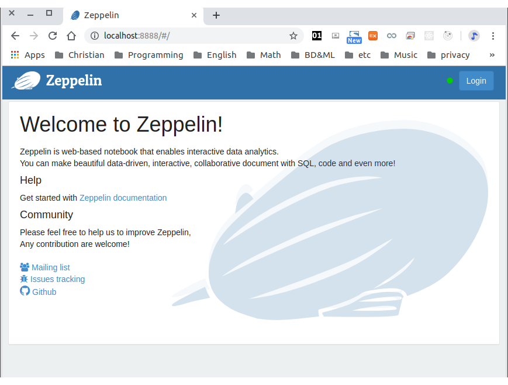Click the browser home icon
The image size is (508, 385).
pos(71,36)
